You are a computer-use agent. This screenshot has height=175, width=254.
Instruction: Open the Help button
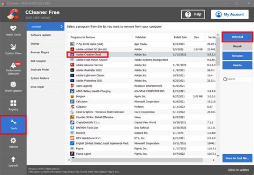[x=193, y=14]
